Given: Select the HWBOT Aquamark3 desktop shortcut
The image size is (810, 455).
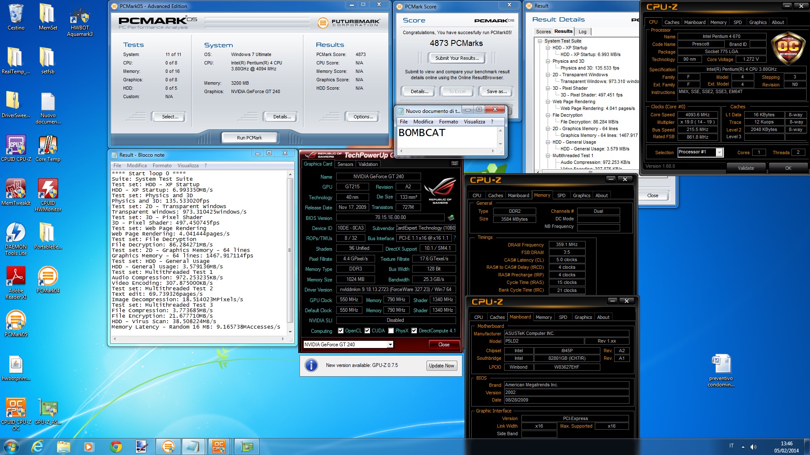Looking at the screenshot, I should pos(80,21).
